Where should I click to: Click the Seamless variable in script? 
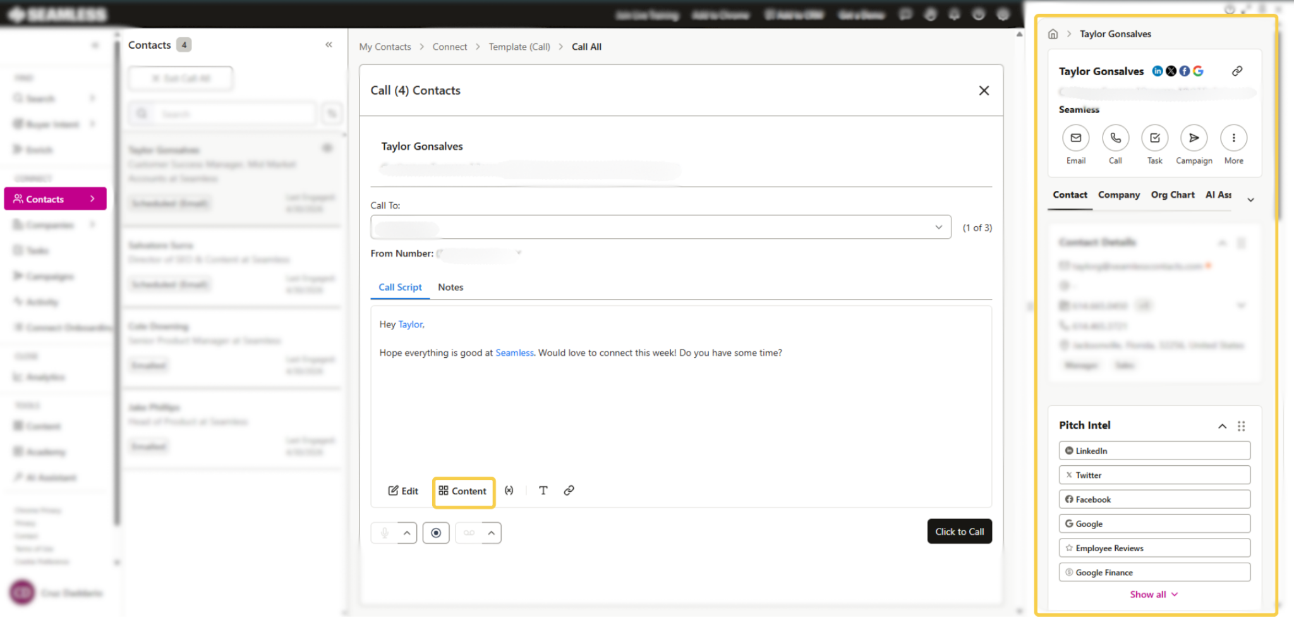point(514,353)
